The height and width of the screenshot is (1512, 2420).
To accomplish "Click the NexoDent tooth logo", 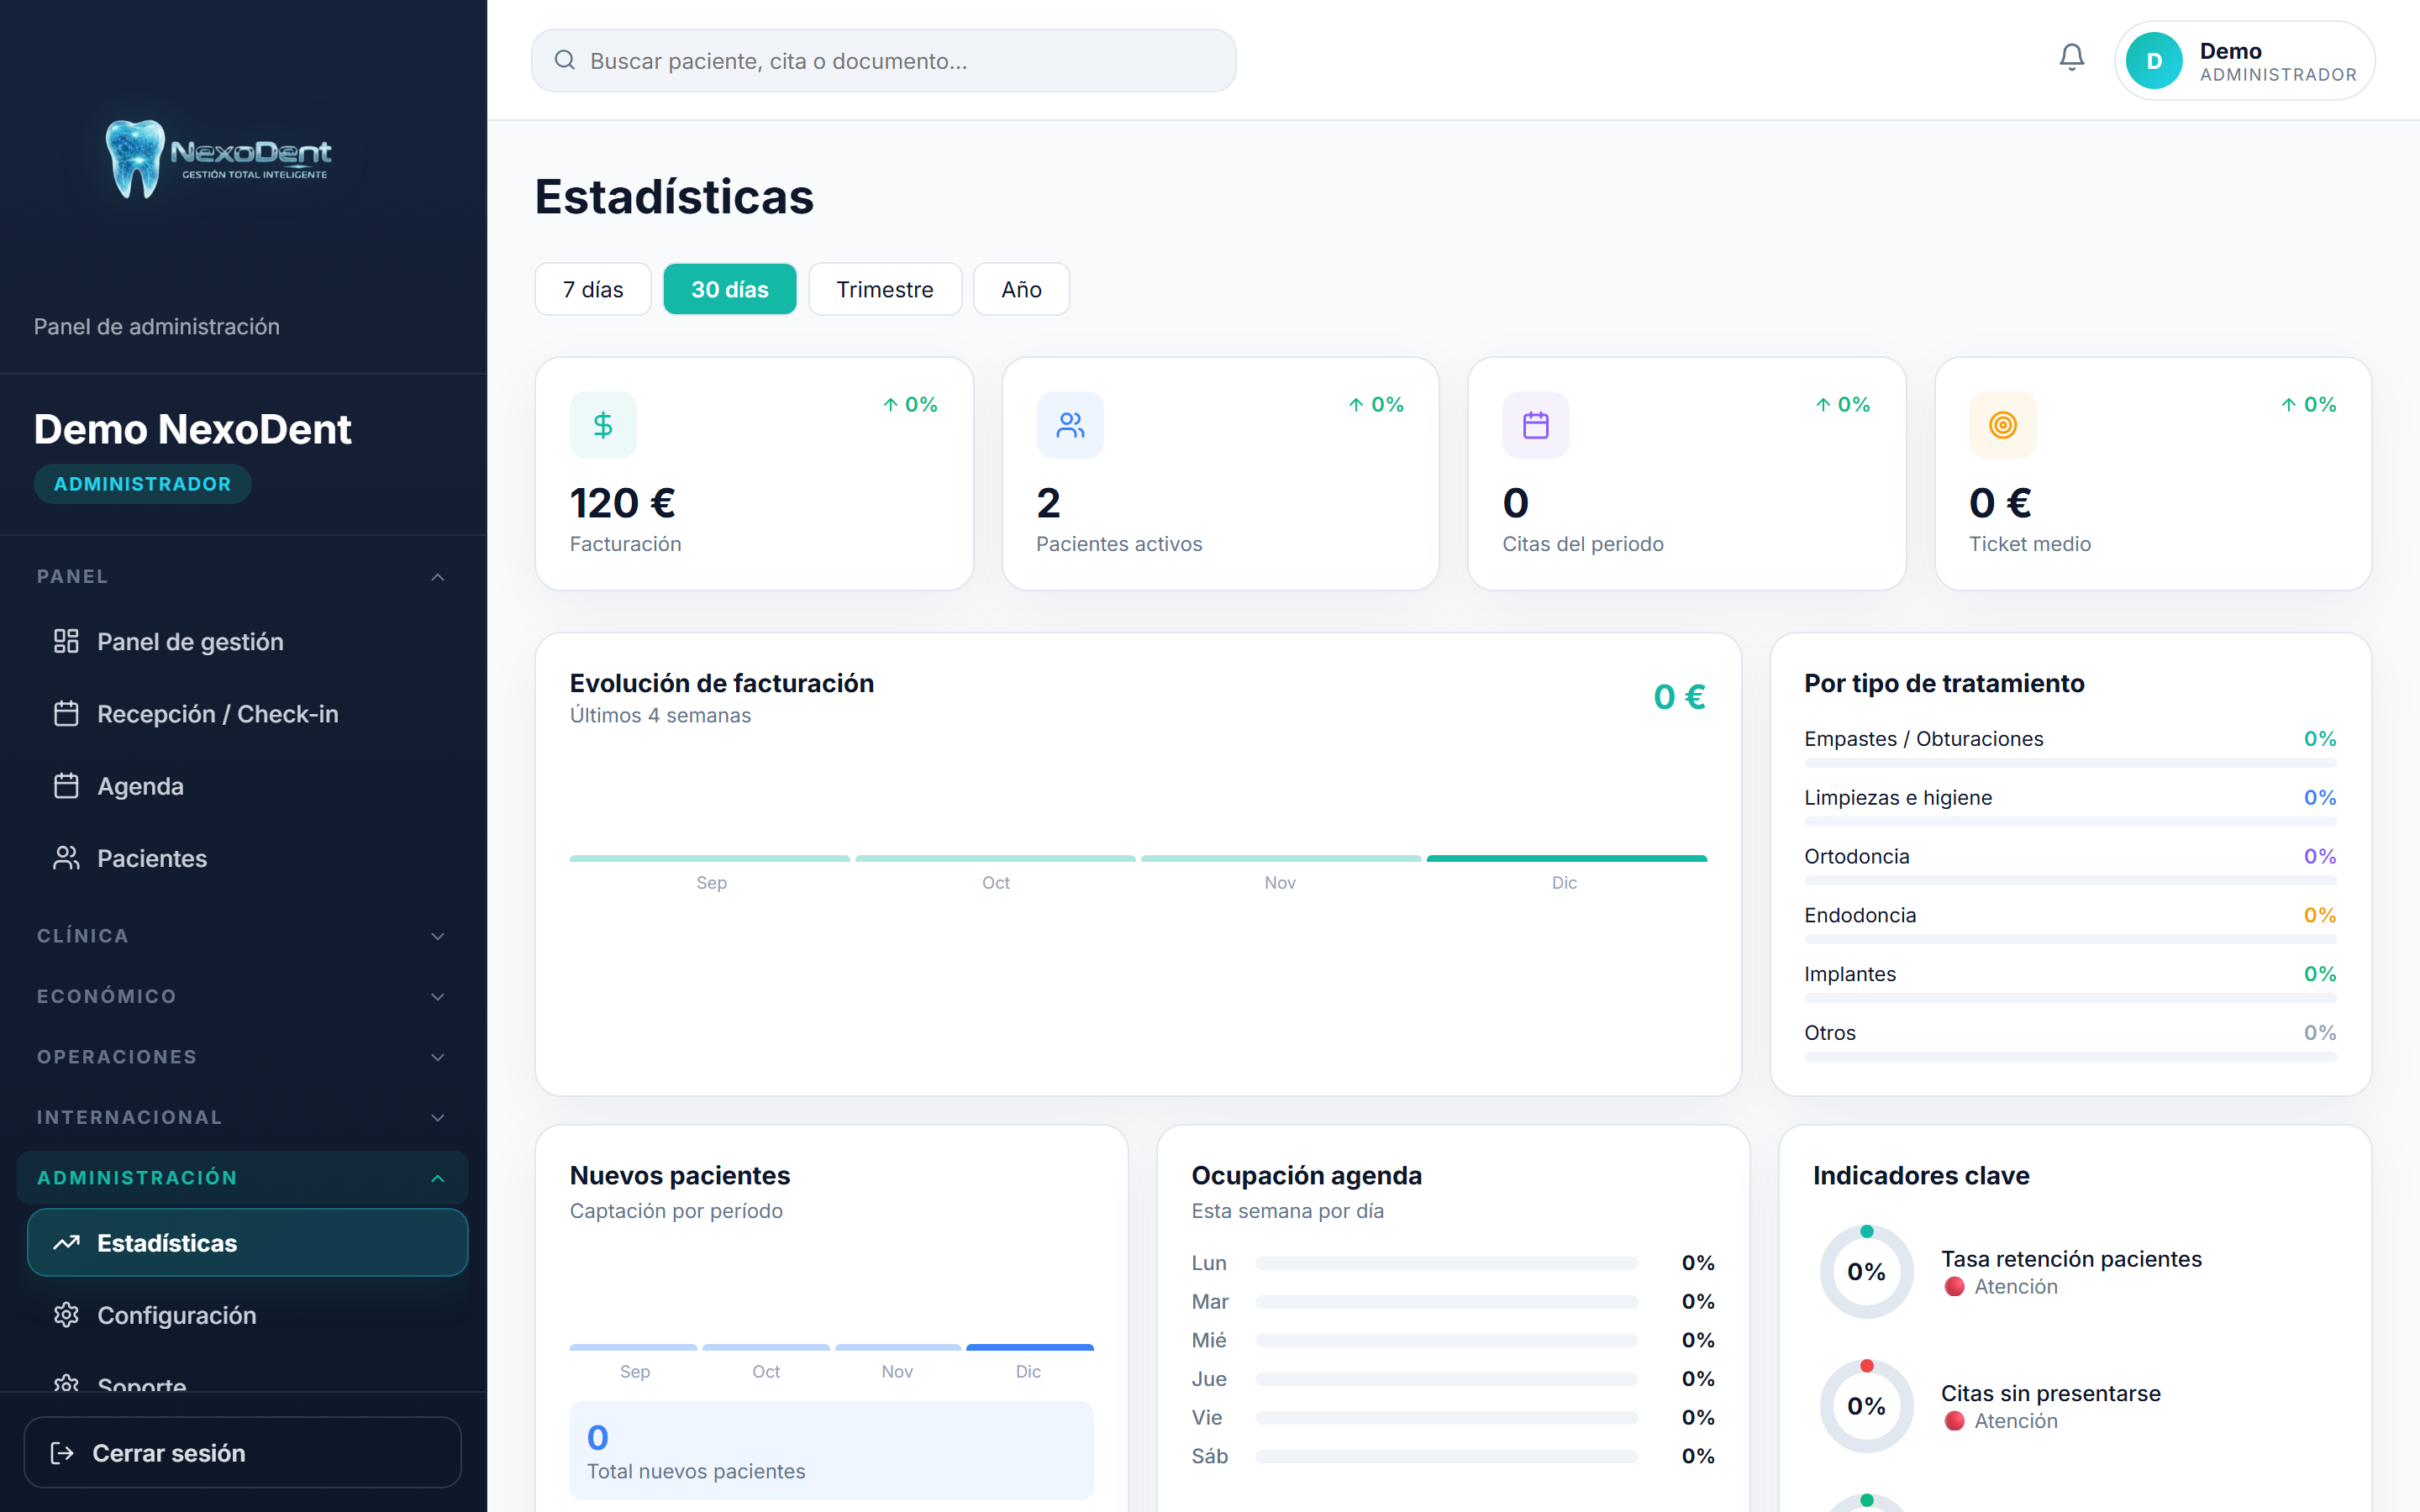I will click(x=219, y=158).
